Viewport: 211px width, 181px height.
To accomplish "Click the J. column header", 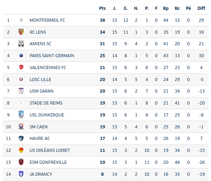I will 114,8.
